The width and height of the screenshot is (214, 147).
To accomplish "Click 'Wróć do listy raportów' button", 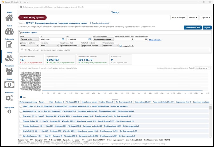I will [x=32, y=18].
